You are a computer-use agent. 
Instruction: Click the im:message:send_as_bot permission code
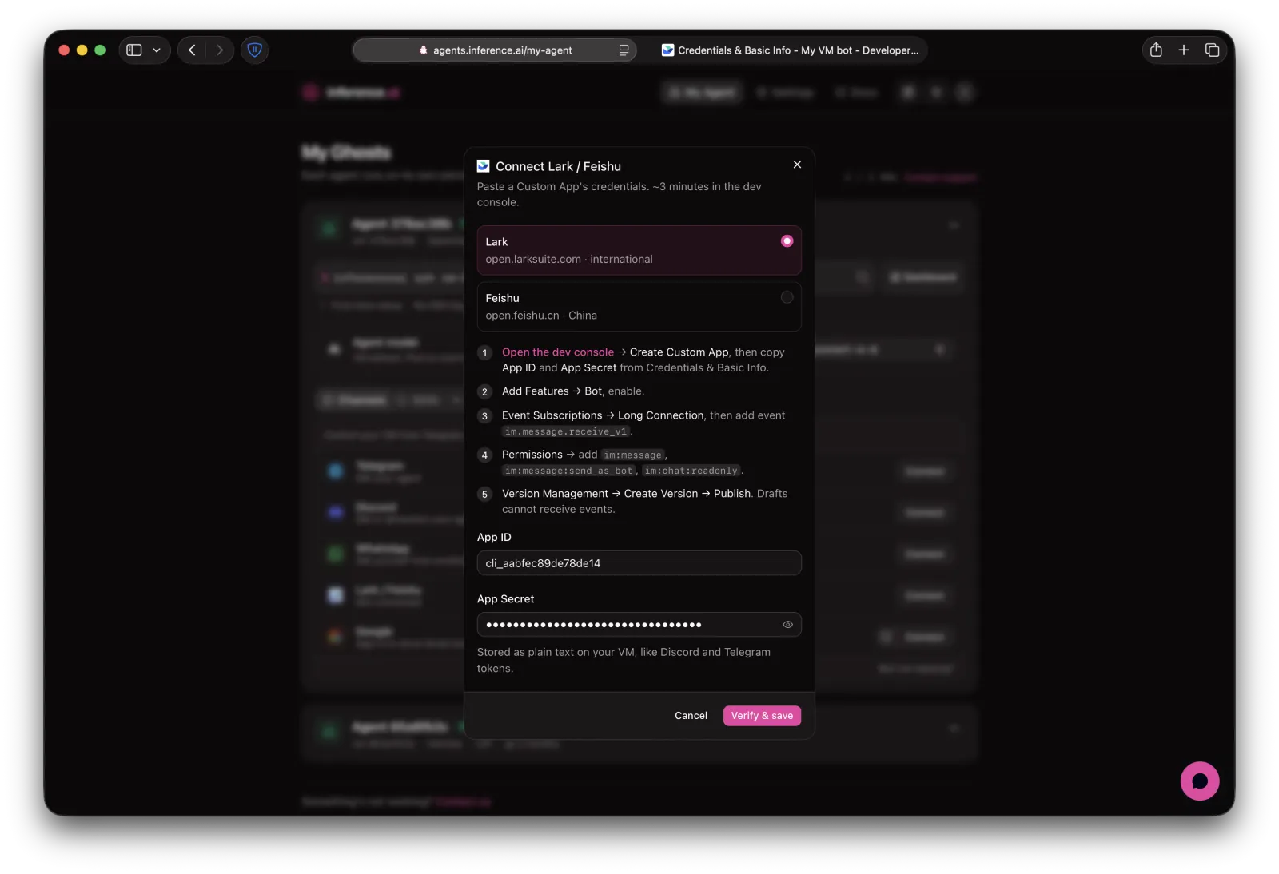click(x=568, y=471)
